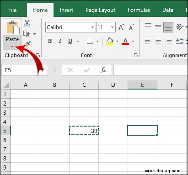Apply red Font Color

pyautogui.click(x=125, y=41)
